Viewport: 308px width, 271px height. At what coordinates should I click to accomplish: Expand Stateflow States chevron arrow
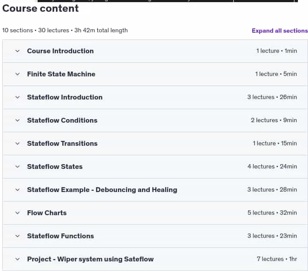pos(17,167)
